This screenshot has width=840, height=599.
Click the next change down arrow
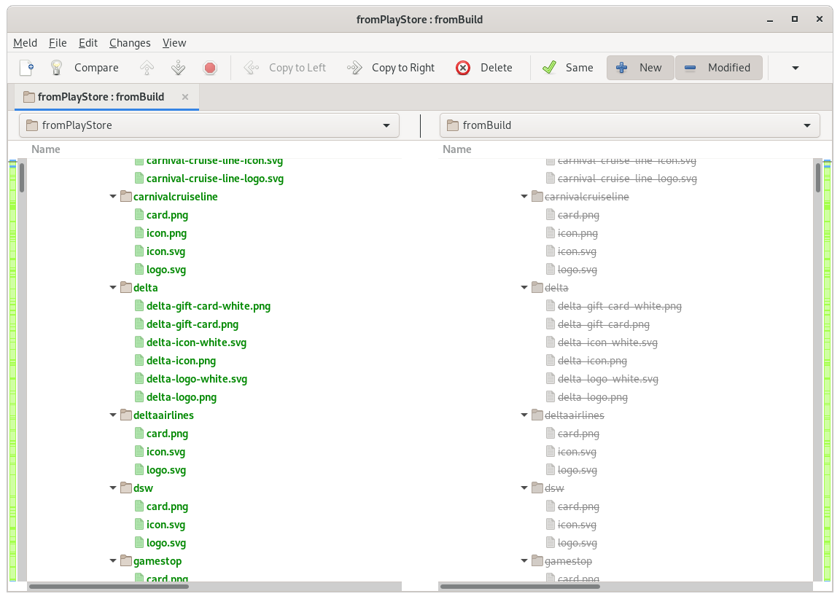[179, 68]
